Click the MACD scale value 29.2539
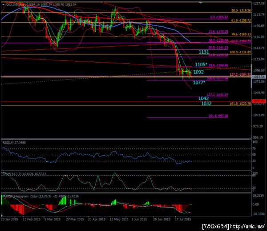 pos(259,196)
